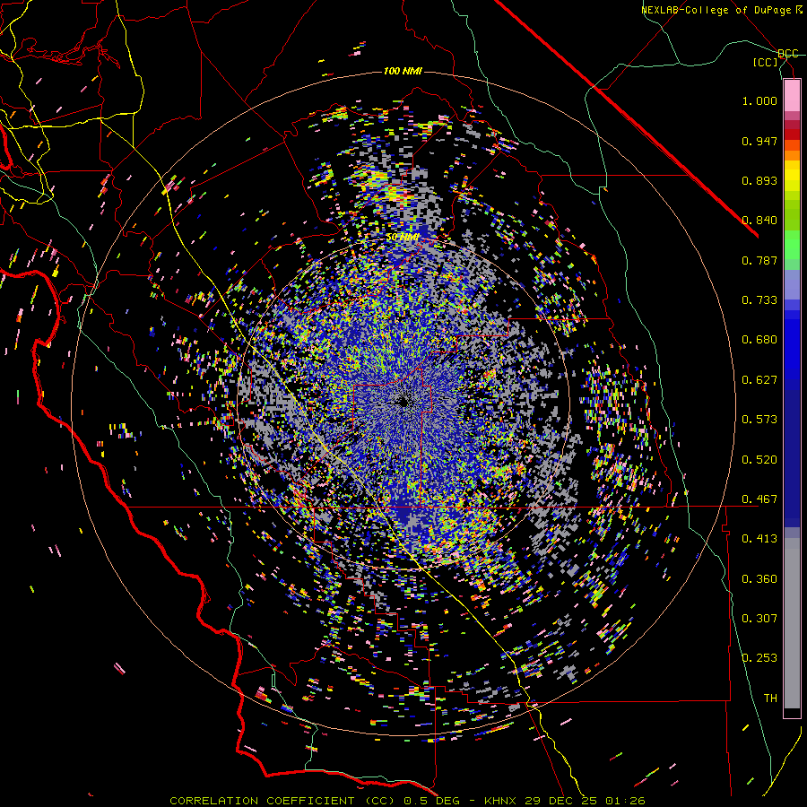This screenshot has height=807, width=807.
Task: Pick the dark navy color bar segment
Action: (792, 453)
